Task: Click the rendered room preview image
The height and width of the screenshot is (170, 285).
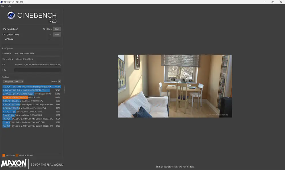Action: click(x=175, y=86)
